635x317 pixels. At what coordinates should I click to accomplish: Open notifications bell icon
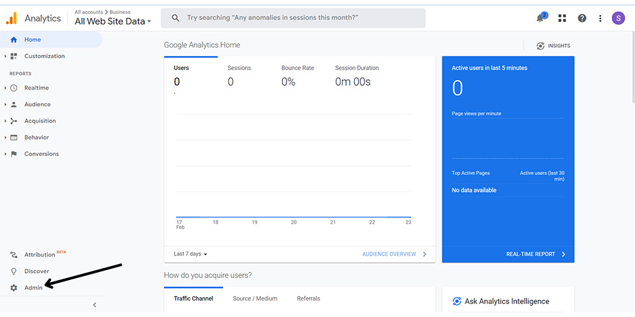point(540,18)
